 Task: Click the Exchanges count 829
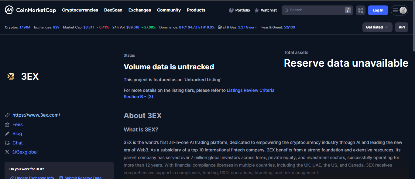[x=56, y=27]
